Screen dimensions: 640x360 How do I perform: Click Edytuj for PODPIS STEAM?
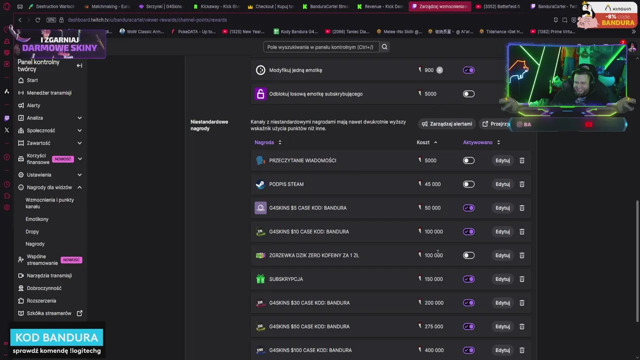[x=502, y=184]
